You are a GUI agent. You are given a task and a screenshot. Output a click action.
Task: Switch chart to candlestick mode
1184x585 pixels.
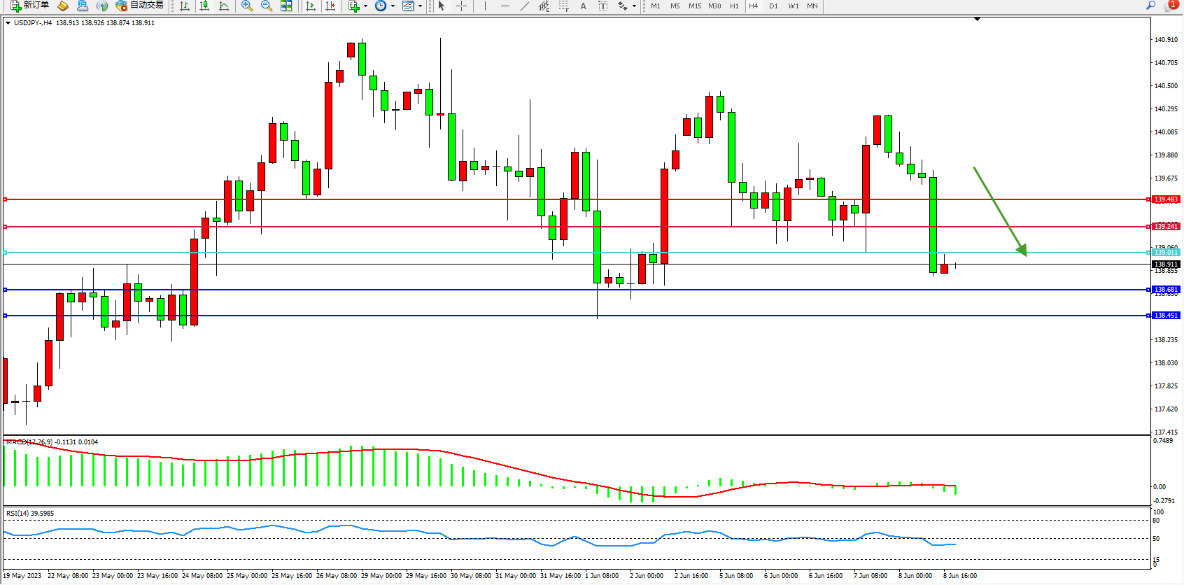pyautogui.click(x=204, y=6)
